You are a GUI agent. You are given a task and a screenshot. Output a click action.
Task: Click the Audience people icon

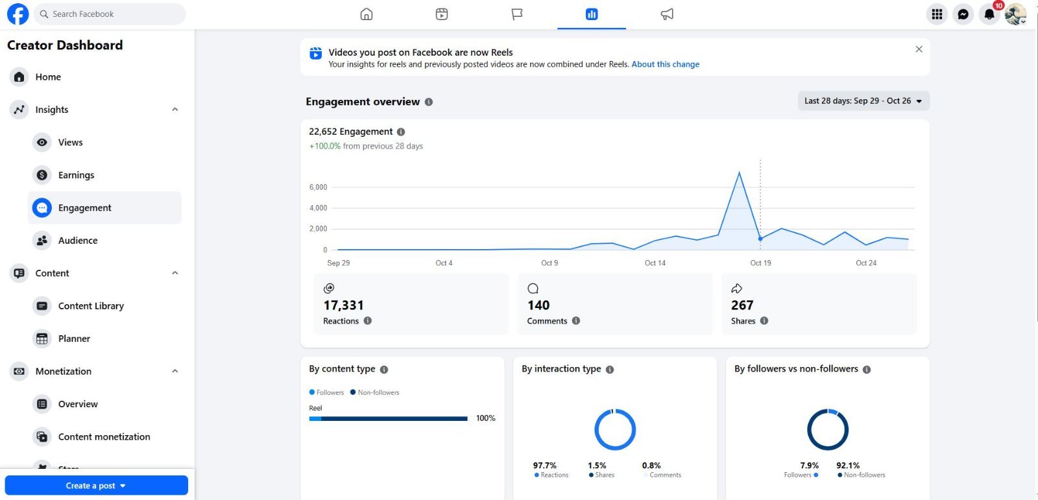(42, 241)
